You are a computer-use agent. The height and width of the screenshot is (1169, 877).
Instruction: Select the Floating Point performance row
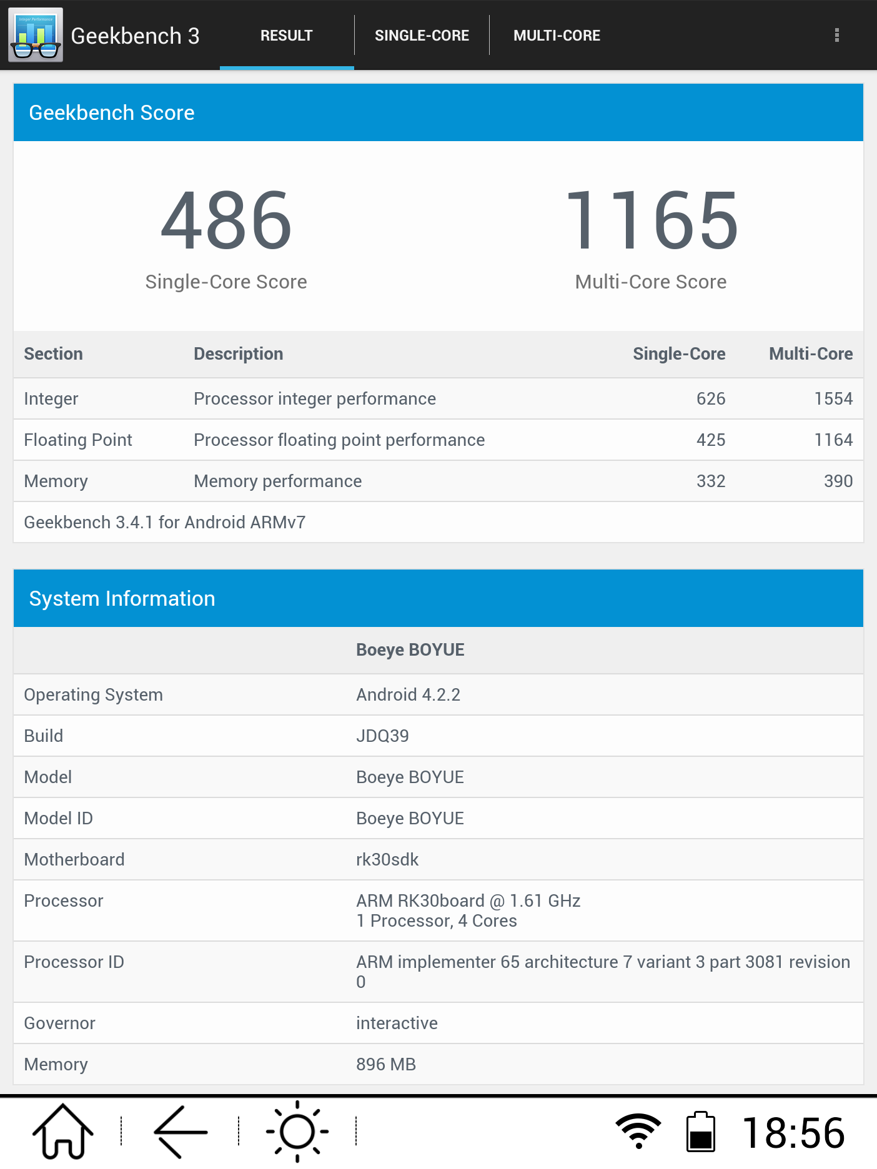(x=438, y=440)
